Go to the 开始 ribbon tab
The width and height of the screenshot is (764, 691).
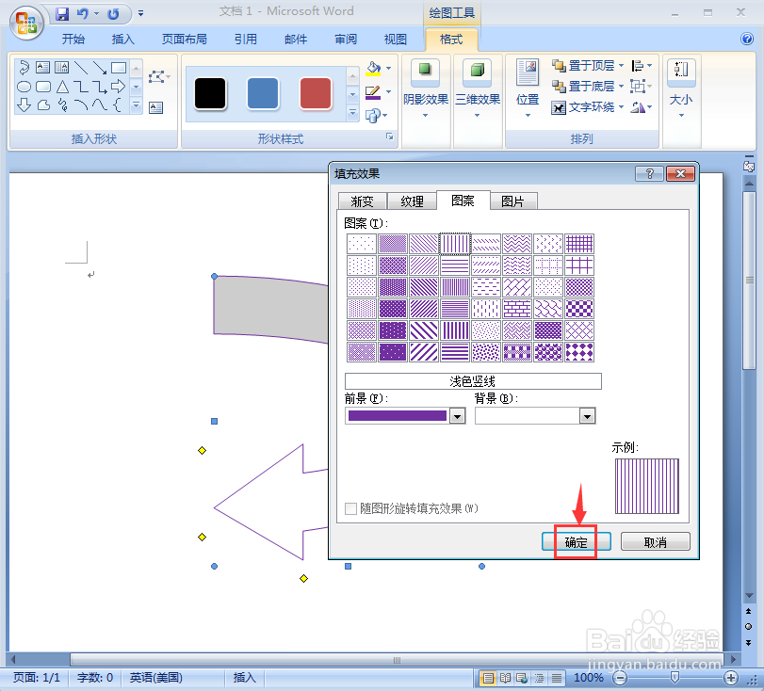coord(73,39)
